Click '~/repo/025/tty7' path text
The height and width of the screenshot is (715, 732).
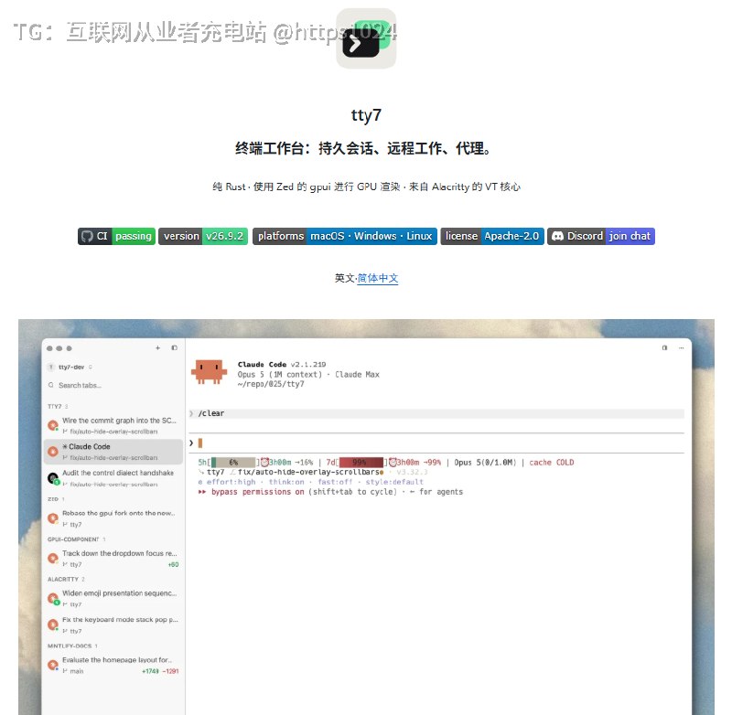271,384
